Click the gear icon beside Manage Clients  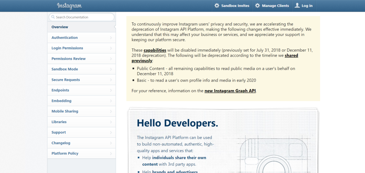pyautogui.click(x=257, y=6)
